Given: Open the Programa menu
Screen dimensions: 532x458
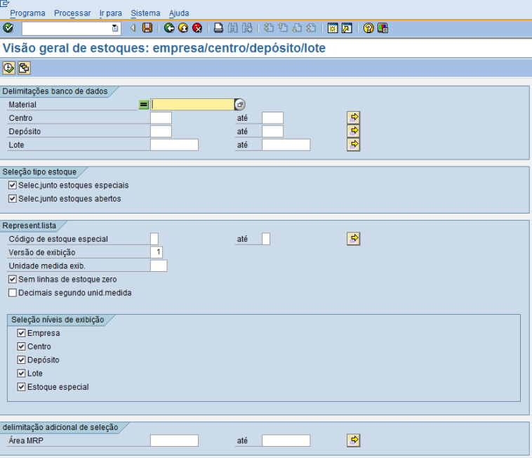Looking at the screenshot, I should pyautogui.click(x=27, y=13).
